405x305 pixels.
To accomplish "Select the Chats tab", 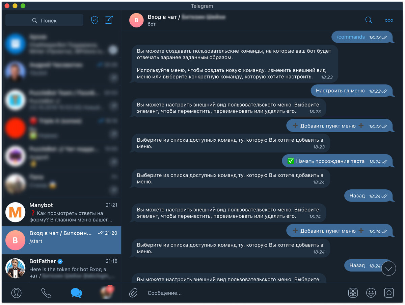I will 76,293.
